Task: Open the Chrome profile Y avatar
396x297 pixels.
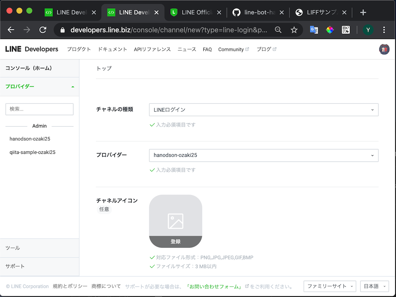Action: (368, 30)
